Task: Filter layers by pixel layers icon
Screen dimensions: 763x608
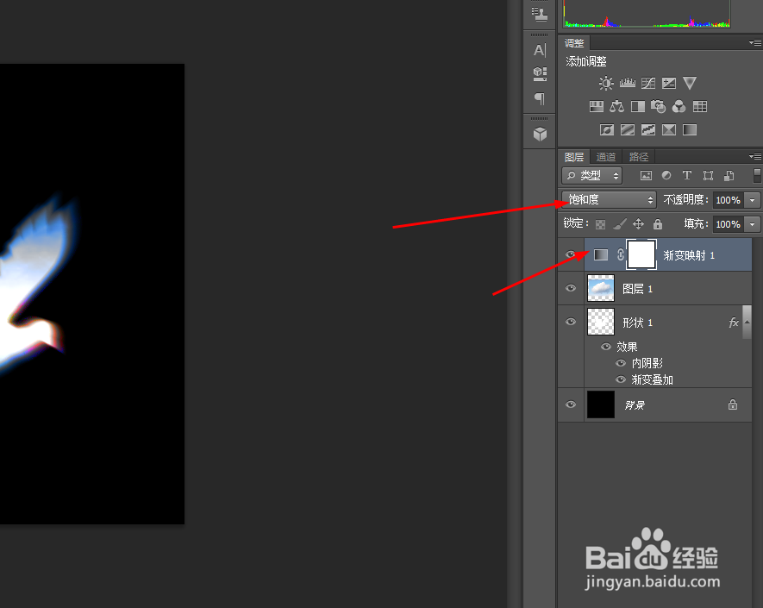Action: point(646,176)
